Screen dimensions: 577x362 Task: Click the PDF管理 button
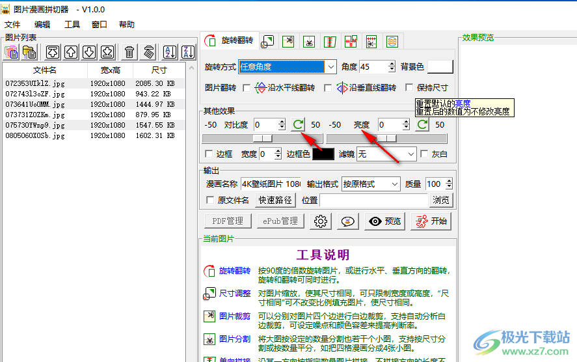(x=228, y=221)
